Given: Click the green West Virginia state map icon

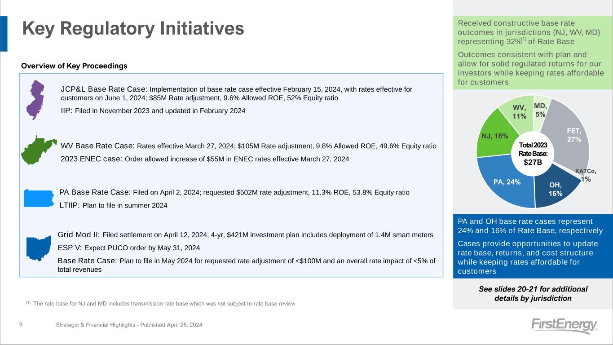Looking at the screenshot, I should 38,149.
